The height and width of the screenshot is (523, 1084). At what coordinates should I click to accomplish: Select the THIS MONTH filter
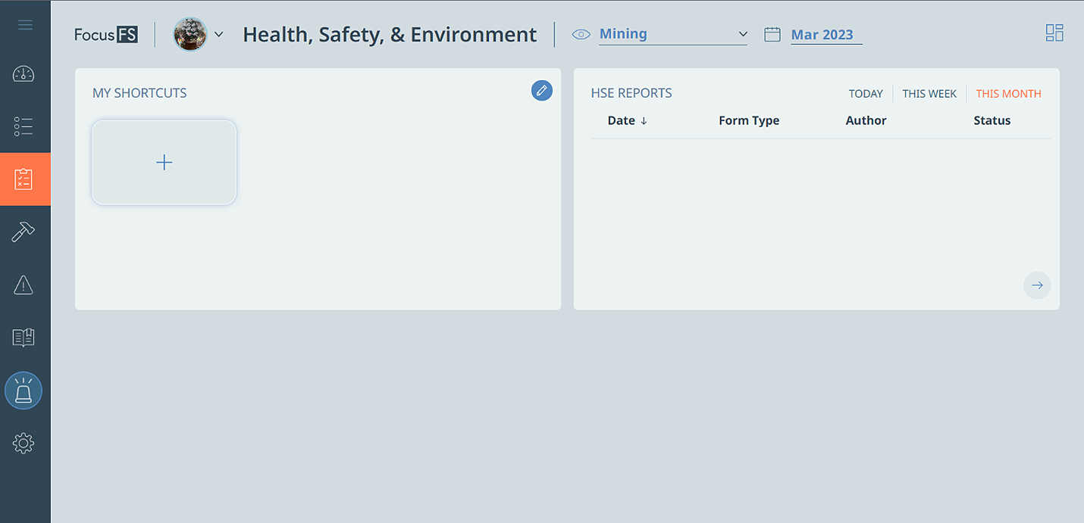(x=1008, y=94)
